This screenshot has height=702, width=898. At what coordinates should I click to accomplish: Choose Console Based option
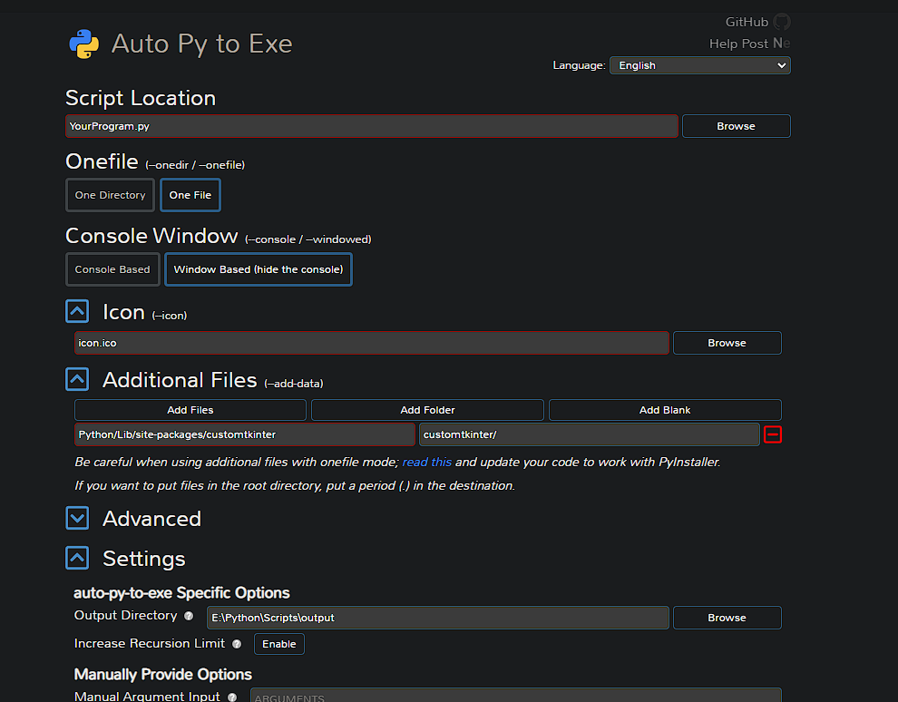[x=112, y=269]
